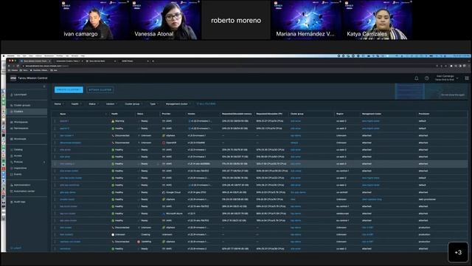Click the red Updating status icon

pyautogui.click(x=139, y=242)
